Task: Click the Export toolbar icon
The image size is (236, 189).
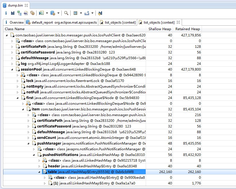Action: pos(87,13)
